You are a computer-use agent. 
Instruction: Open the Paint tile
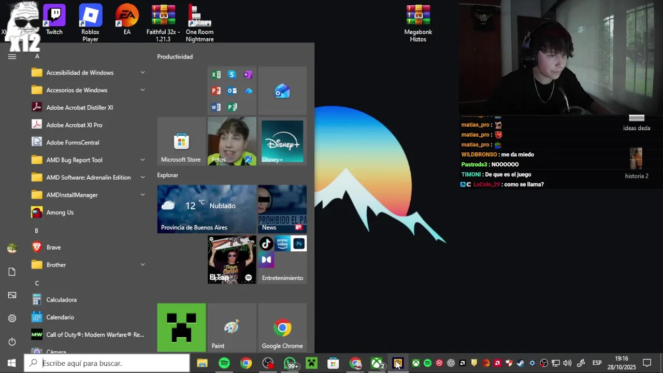point(232,327)
